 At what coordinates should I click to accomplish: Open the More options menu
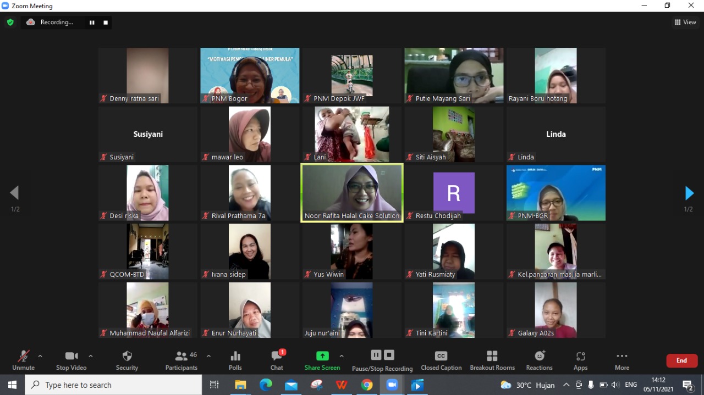(622, 360)
